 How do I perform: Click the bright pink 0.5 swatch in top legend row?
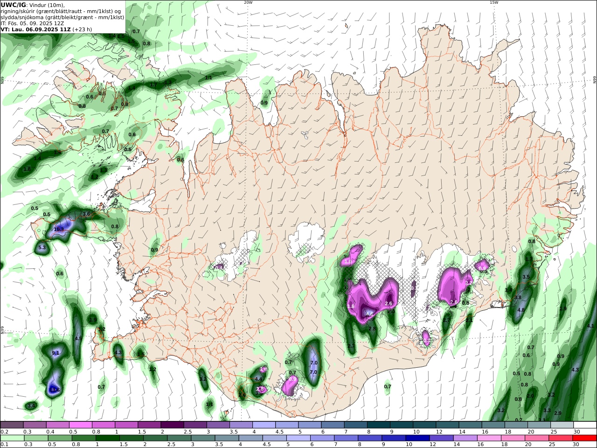[80, 425]
